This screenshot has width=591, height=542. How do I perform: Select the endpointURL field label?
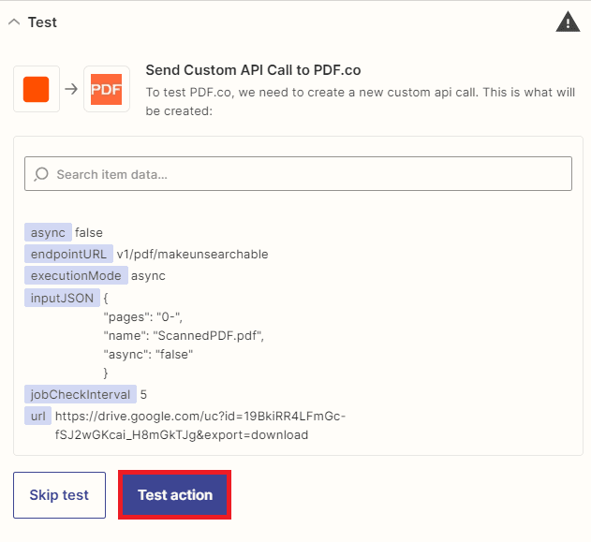point(69,254)
